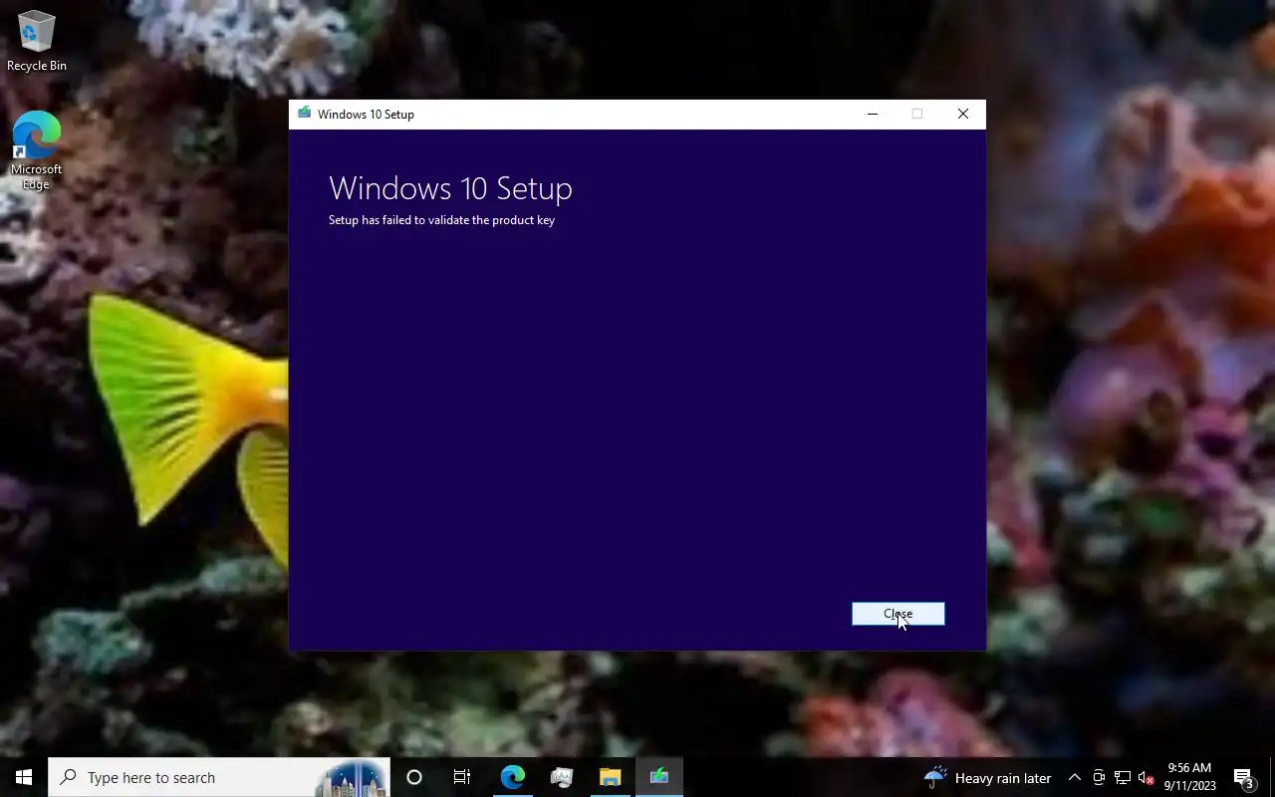The height and width of the screenshot is (797, 1275).
Task: Open File Explorer from the taskbar
Action: point(610,777)
